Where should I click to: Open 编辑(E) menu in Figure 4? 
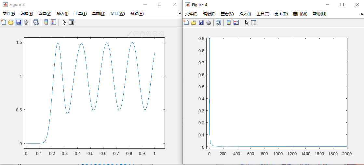click(209, 14)
